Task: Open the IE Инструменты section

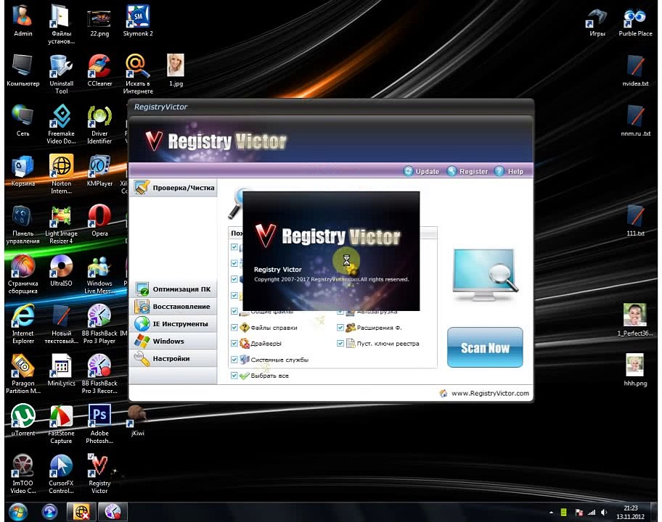Action: (x=174, y=324)
